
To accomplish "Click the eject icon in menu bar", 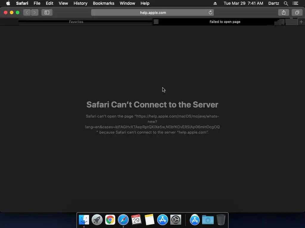I will (215, 3).
